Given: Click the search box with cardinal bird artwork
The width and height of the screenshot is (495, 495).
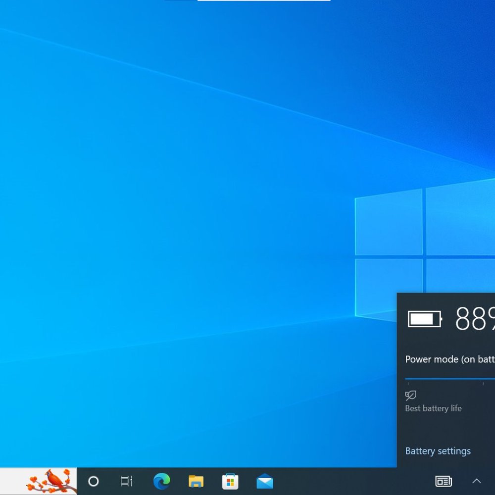Looking at the screenshot, I should (38, 481).
